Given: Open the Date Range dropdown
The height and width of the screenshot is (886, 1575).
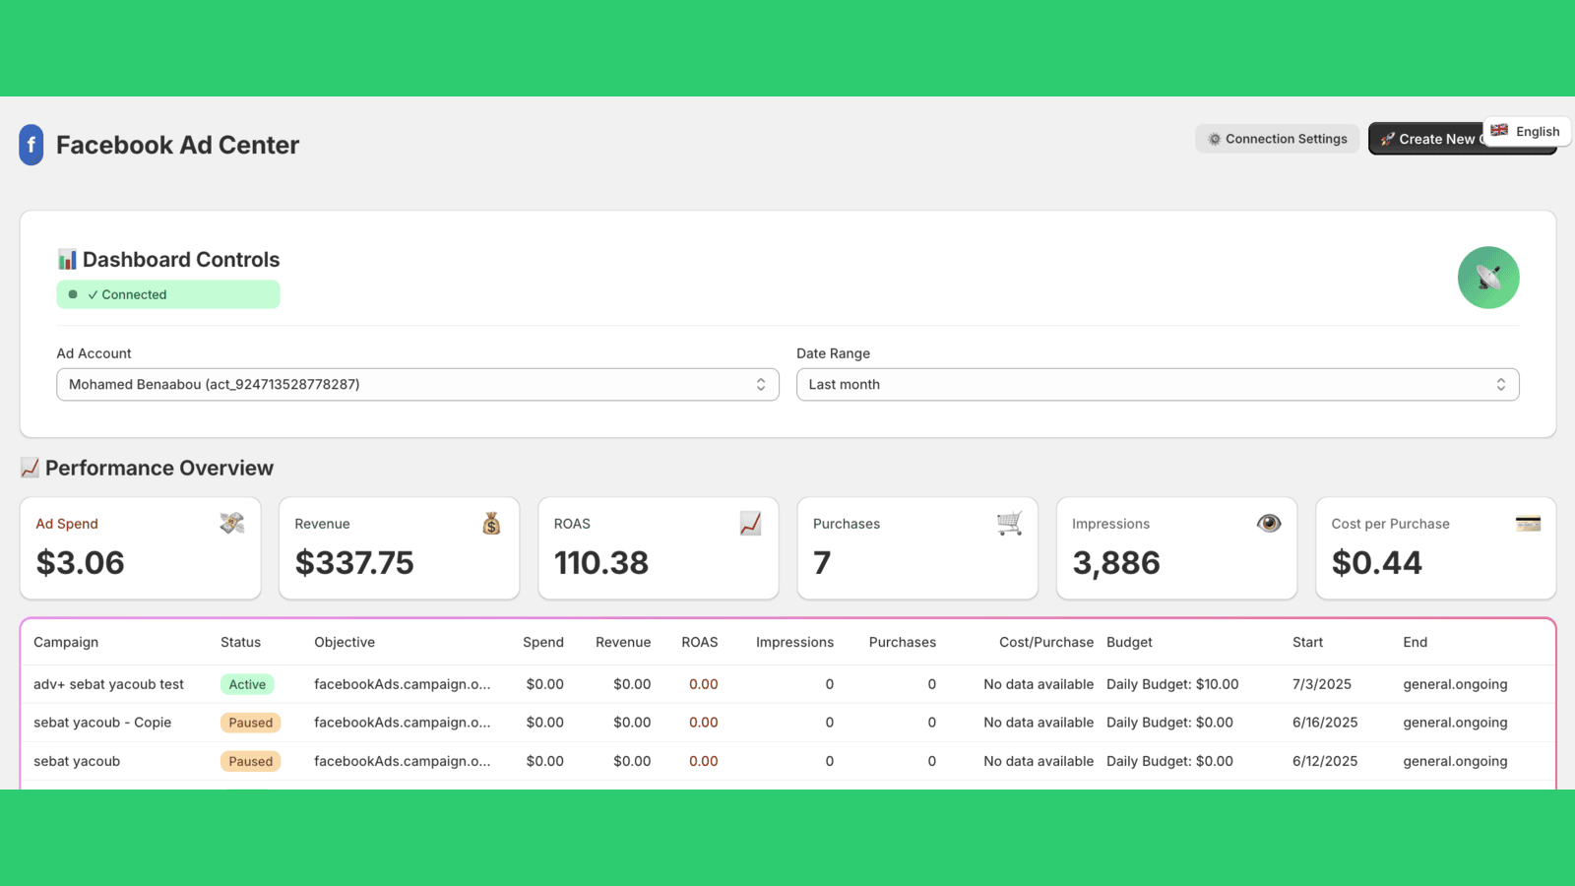Looking at the screenshot, I should pos(1158,385).
